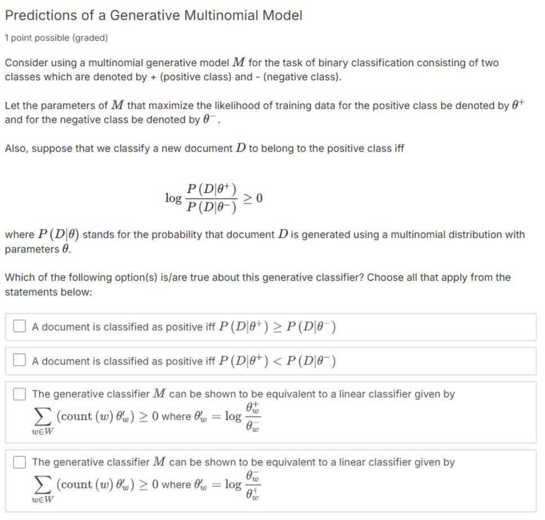Viewport: 545px width, 520px height.
Task: Tick checkbox for log θ− over θ+ linear classifier
Action: click(20, 462)
